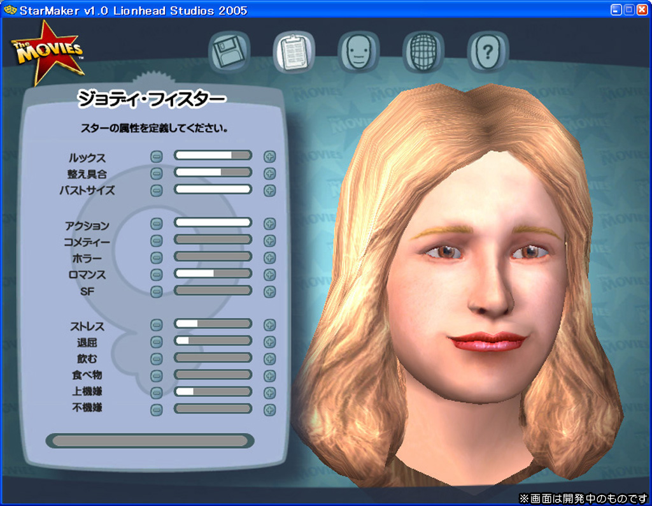
Task: Click the ストレス slider bar
Action: (213, 324)
